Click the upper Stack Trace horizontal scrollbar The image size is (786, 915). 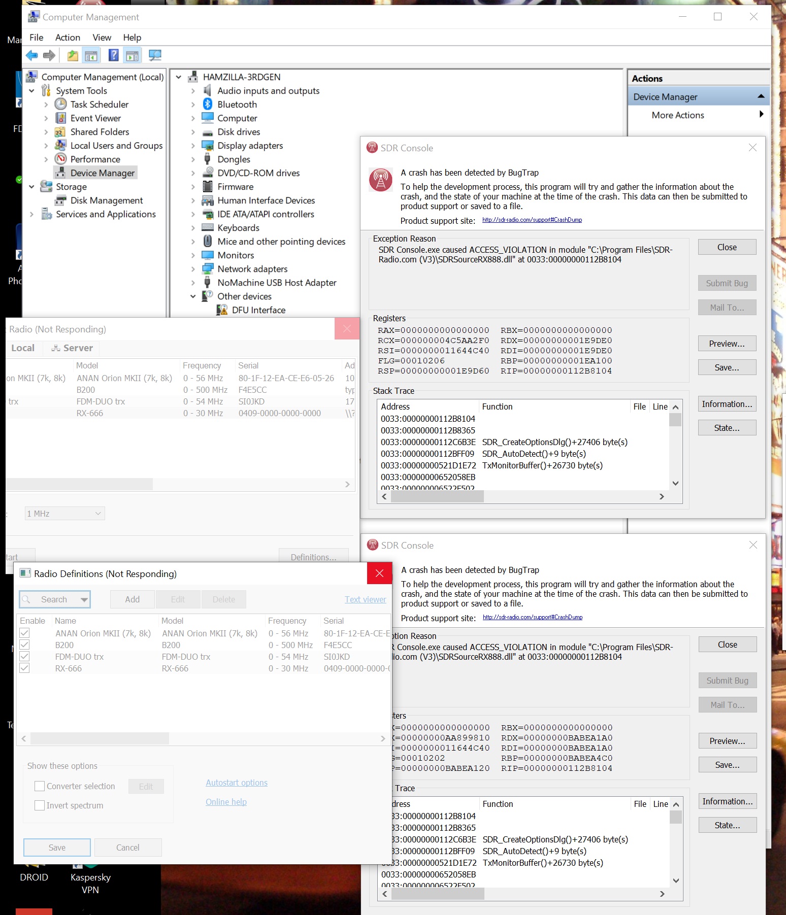pyautogui.click(x=437, y=497)
